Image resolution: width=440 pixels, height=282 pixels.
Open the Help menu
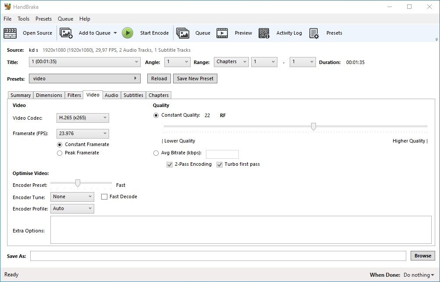85,19
